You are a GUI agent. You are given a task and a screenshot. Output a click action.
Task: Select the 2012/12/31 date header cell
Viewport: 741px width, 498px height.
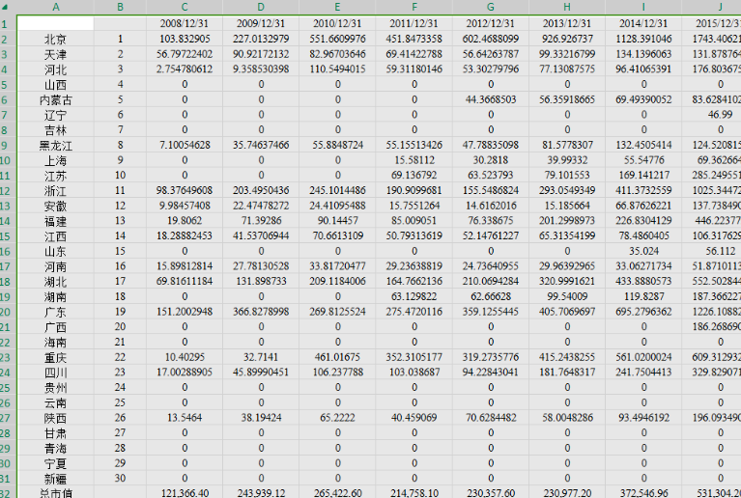coord(491,23)
